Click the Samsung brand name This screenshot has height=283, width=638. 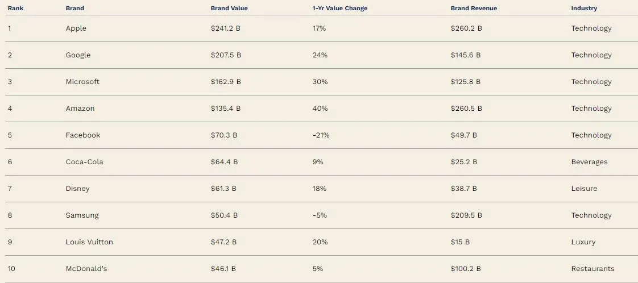[x=82, y=215]
